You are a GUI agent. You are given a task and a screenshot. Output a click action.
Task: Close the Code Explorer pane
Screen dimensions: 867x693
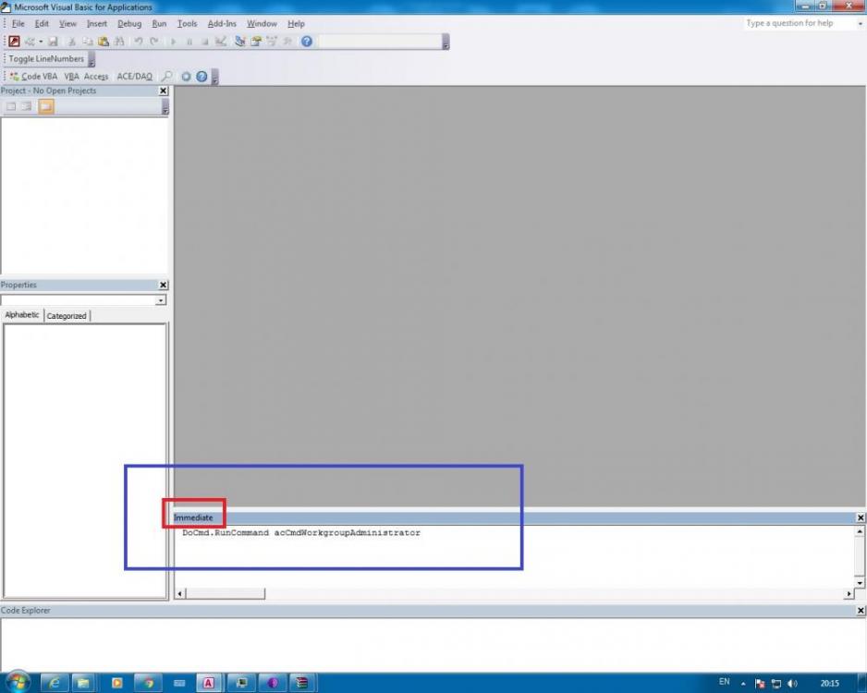coord(861,611)
